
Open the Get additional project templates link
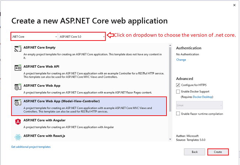coord(31,147)
